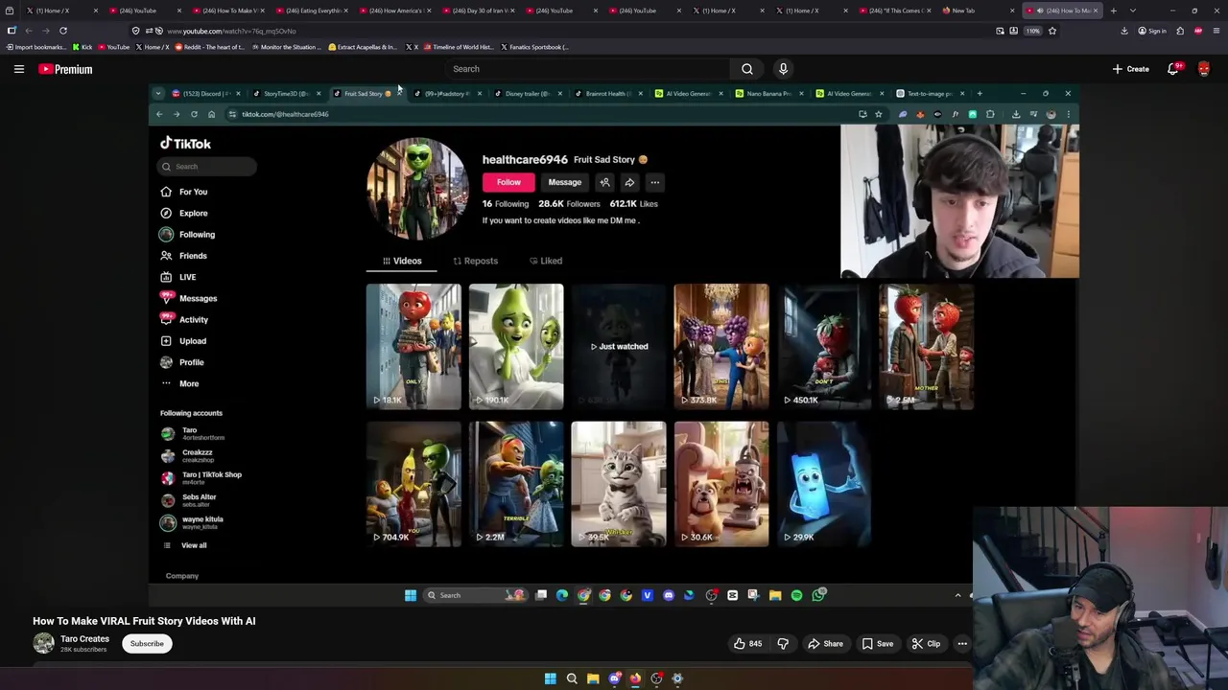Screen dimensions: 1228x690
Task: Open the Kick bookmark in Firefox
Action: [x=83, y=47]
